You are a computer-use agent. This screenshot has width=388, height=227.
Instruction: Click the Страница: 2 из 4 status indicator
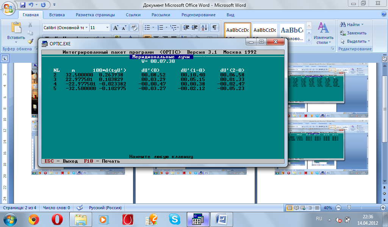coord(20,208)
